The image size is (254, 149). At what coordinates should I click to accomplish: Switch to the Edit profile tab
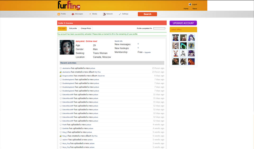click(73, 28)
